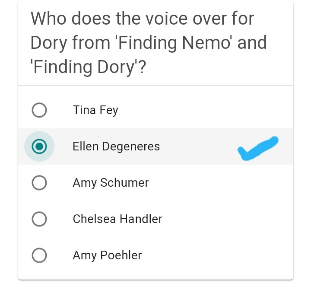Click the 'Tina Fey' answer label
This screenshot has width=311, height=287.
95,110
